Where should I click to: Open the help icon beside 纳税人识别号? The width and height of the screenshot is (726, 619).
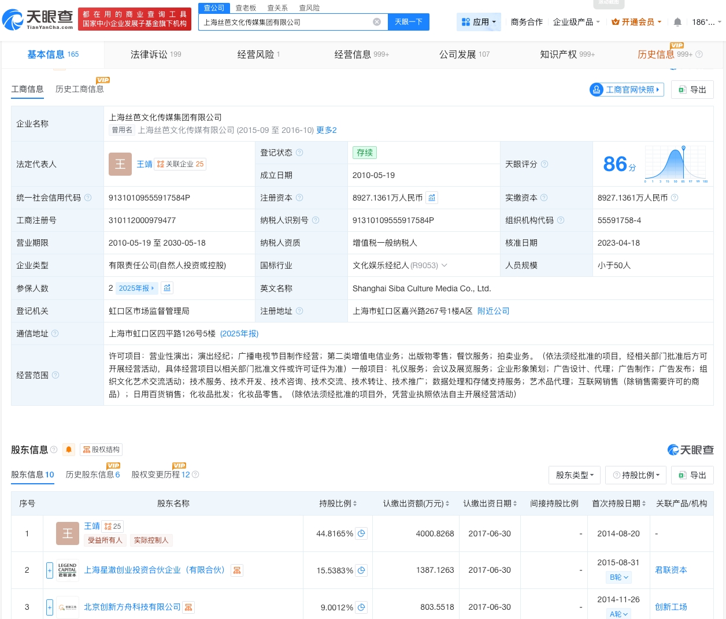(316, 220)
